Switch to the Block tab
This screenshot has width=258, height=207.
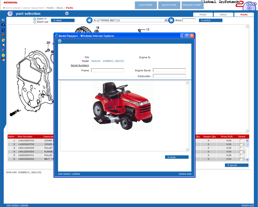point(224,15)
